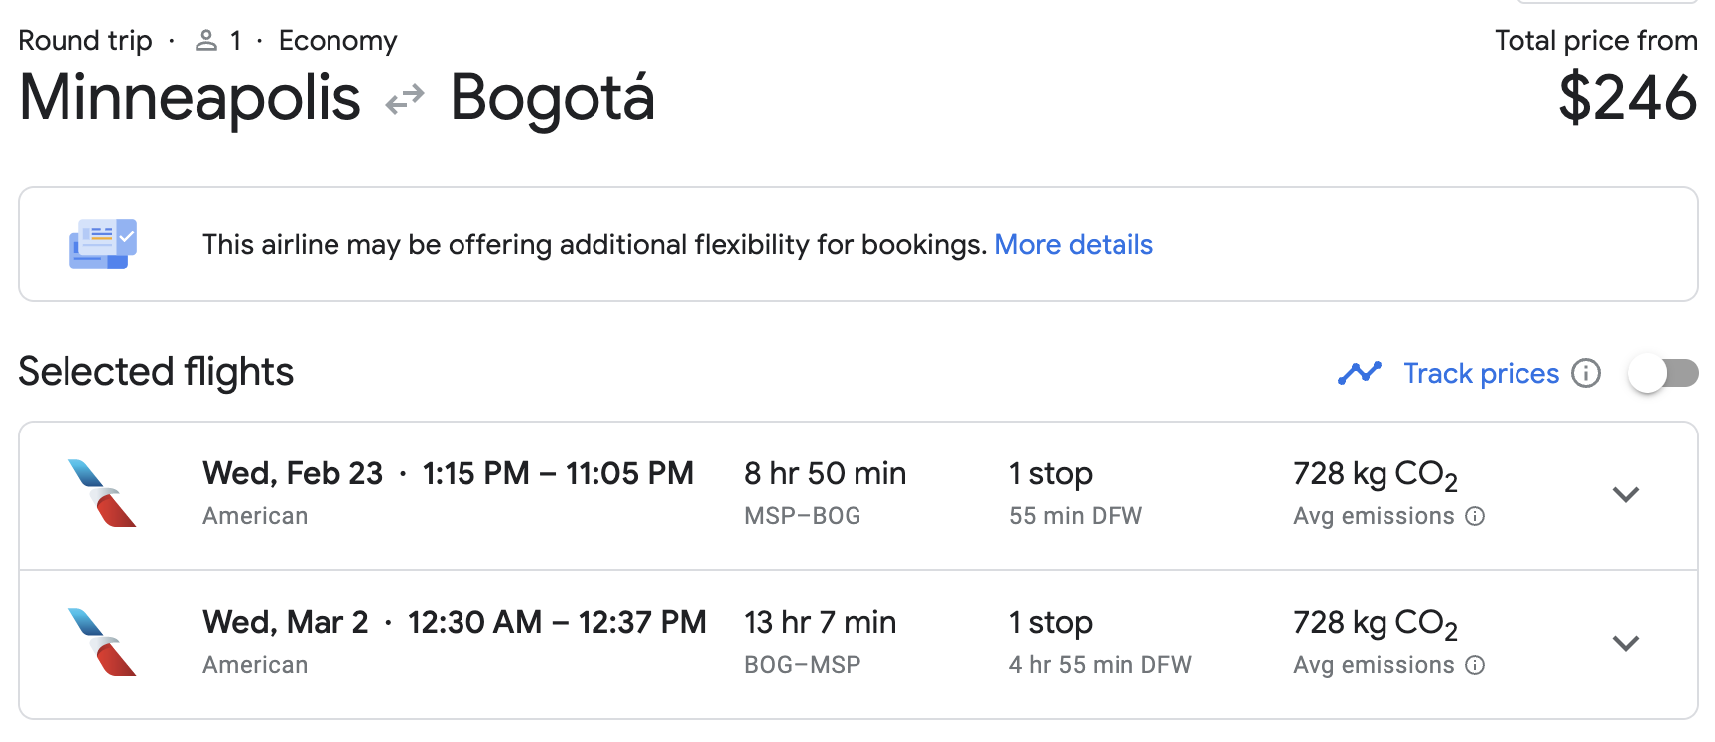Click the American Airlines logo on the Feb 23 flight
1715x742 pixels.
click(102, 494)
